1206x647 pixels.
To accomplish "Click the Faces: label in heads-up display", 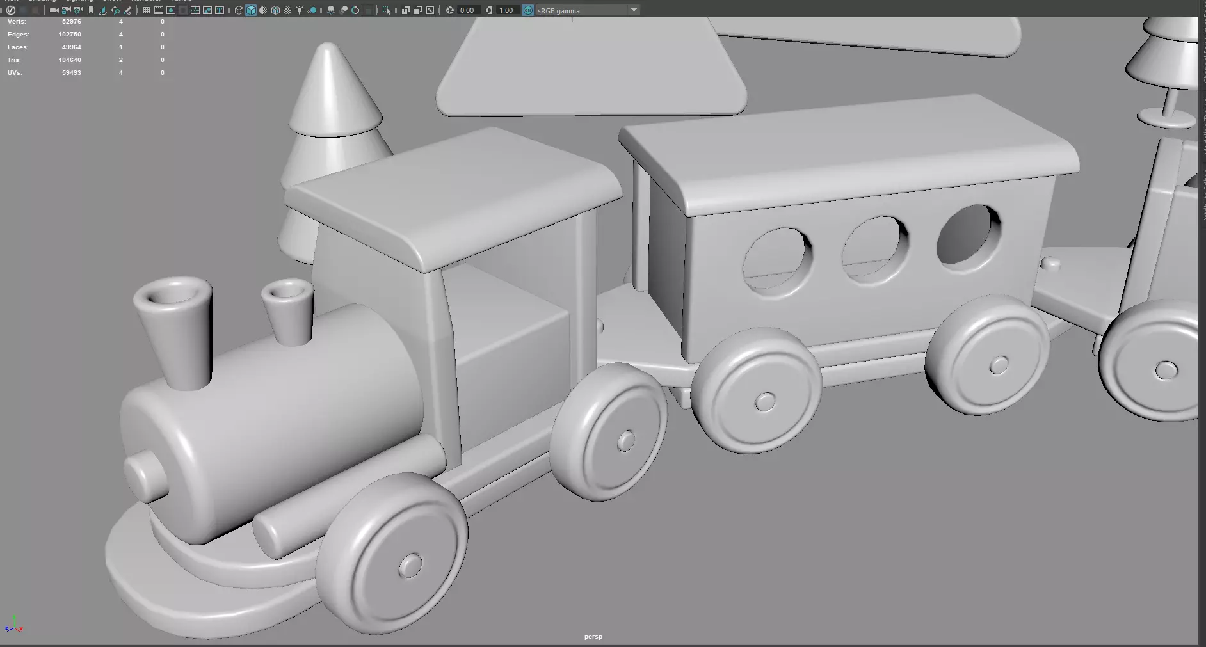I will (x=18, y=47).
